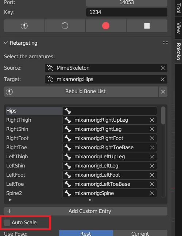The height and width of the screenshot is (236, 182).
Task: Clear the mixamorig:RightToeBase mapping
Action: tap(152, 147)
